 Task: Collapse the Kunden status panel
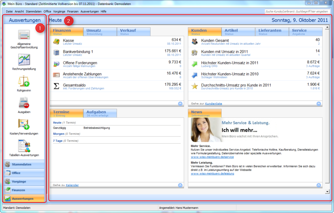coord(319,103)
